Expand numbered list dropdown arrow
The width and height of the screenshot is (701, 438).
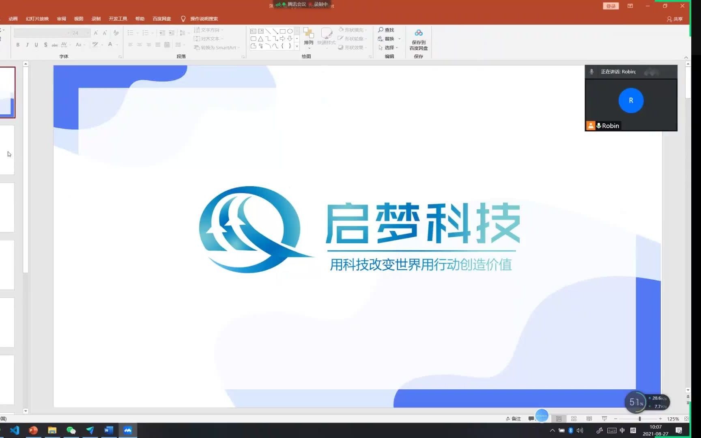point(153,33)
